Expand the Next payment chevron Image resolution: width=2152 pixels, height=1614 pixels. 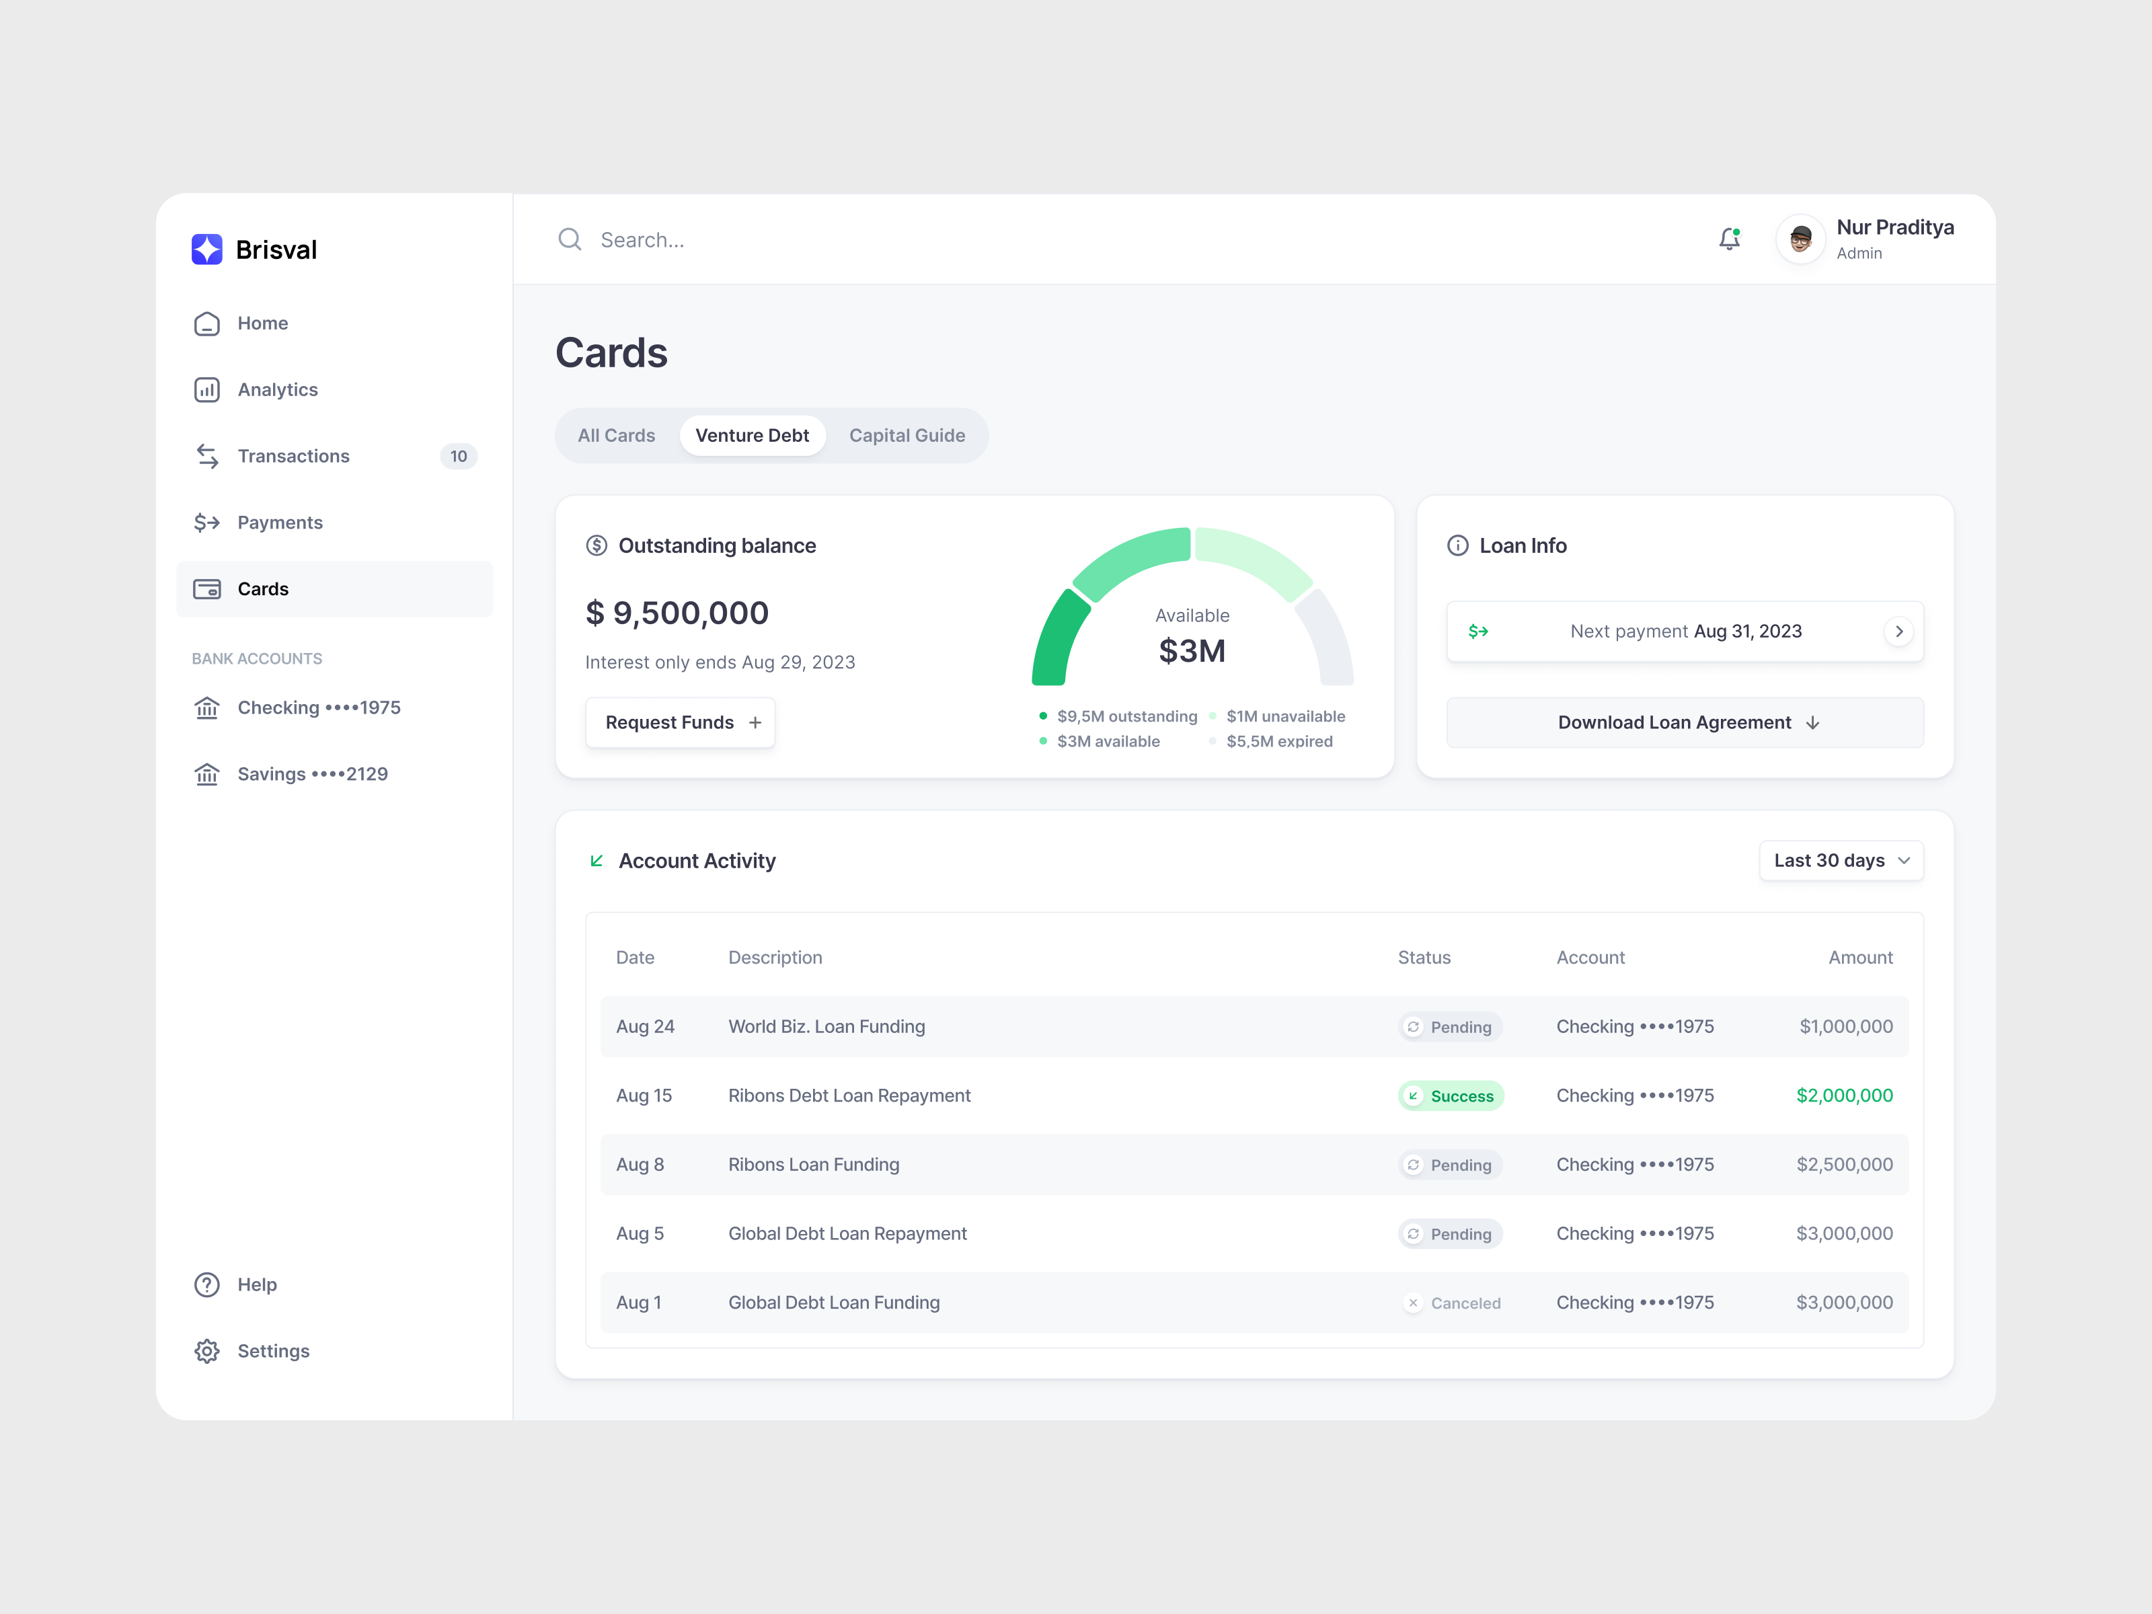(1898, 630)
